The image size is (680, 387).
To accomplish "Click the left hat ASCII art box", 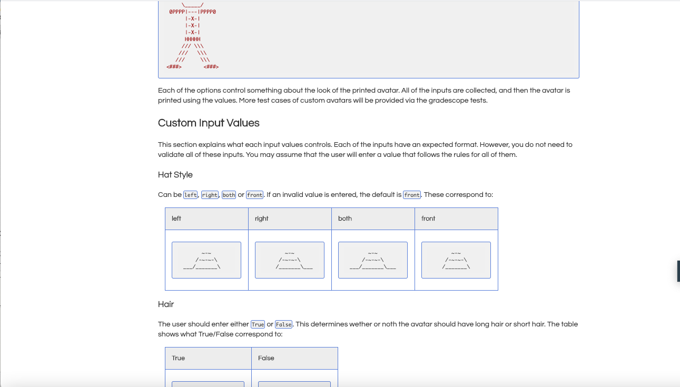I will point(206,260).
